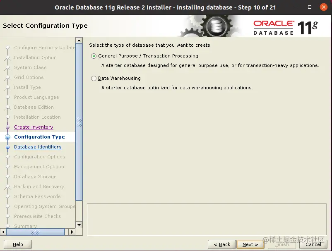332x251 pixels.
Task: Click the step list scroll up arrow
Action: 79,41
